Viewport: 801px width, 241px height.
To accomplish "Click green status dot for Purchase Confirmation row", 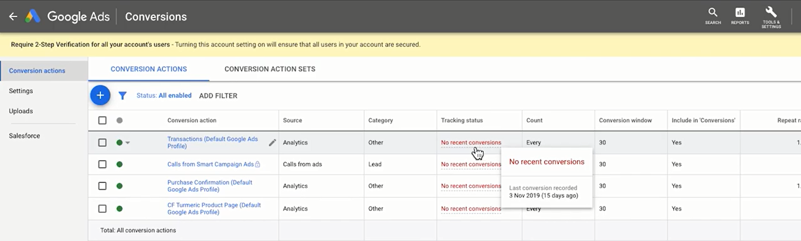I will pyautogui.click(x=120, y=186).
